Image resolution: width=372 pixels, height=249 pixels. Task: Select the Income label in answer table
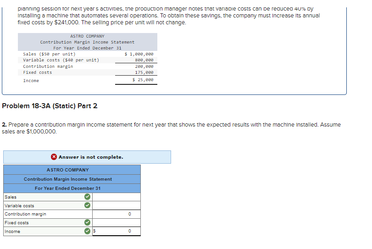point(12,231)
